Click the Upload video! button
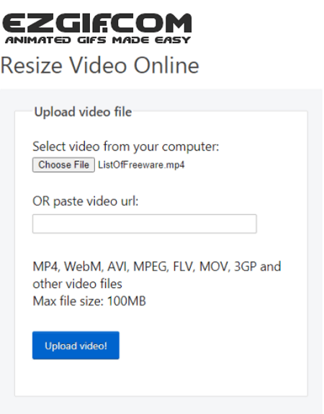The width and height of the screenshot is (324, 414). pos(76,346)
